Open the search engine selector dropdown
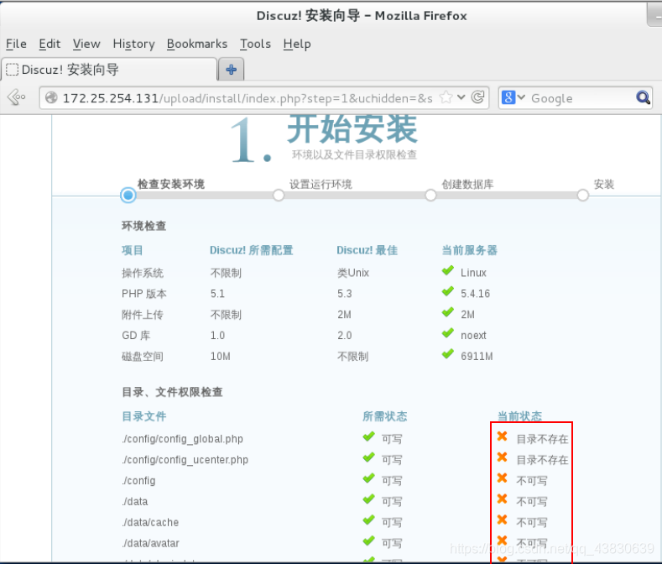The width and height of the screenshot is (662, 564). click(513, 97)
